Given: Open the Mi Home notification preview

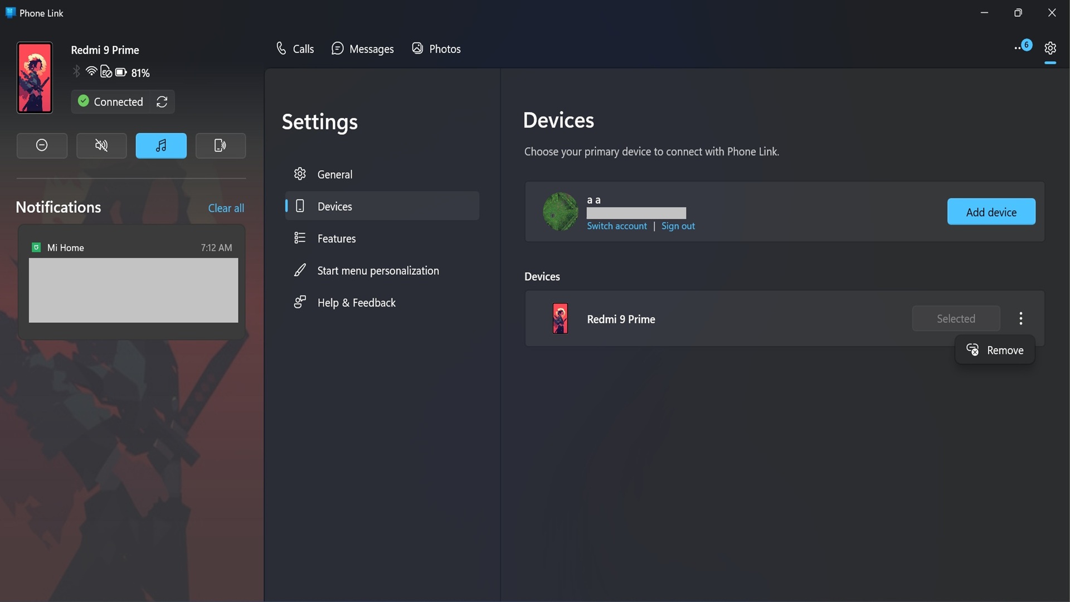Looking at the screenshot, I should coord(133,290).
